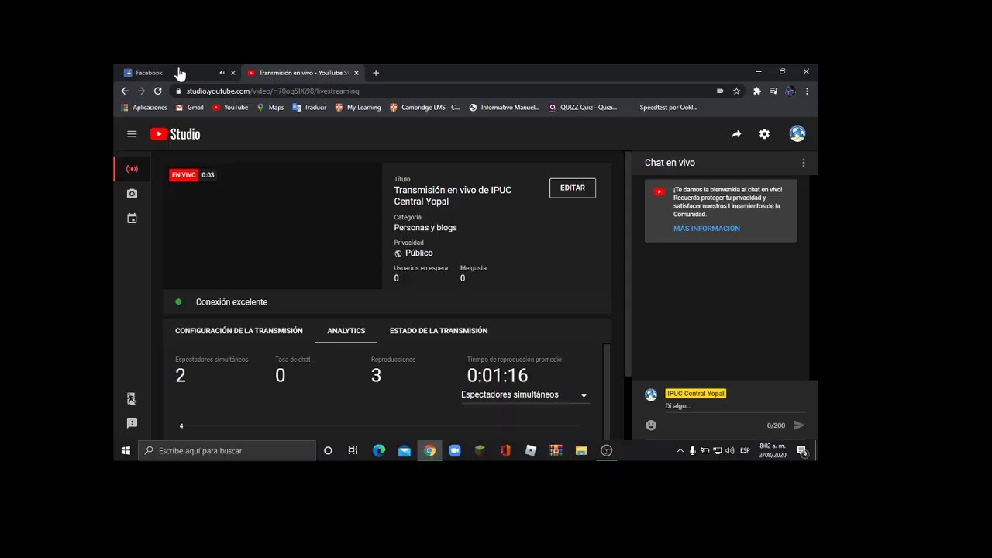This screenshot has width=992, height=558.
Task: Click the Conexión excelente status text
Action: (x=232, y=302)
